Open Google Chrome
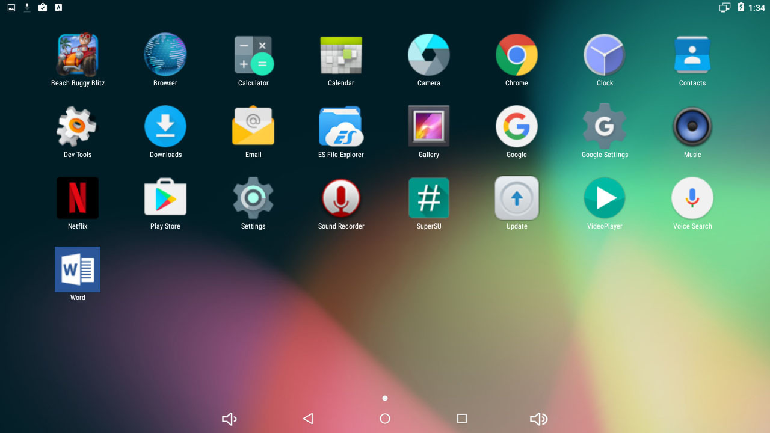Viewport: 770px width, 433px height. pos(517,55)
